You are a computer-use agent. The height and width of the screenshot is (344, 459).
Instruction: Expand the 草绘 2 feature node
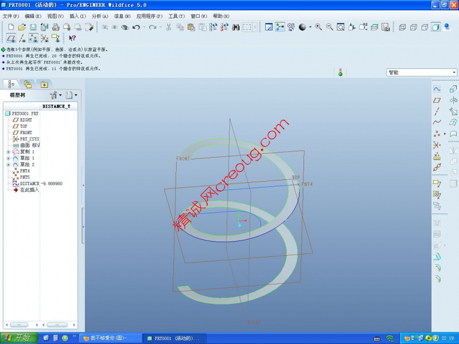tap(8, 165)
